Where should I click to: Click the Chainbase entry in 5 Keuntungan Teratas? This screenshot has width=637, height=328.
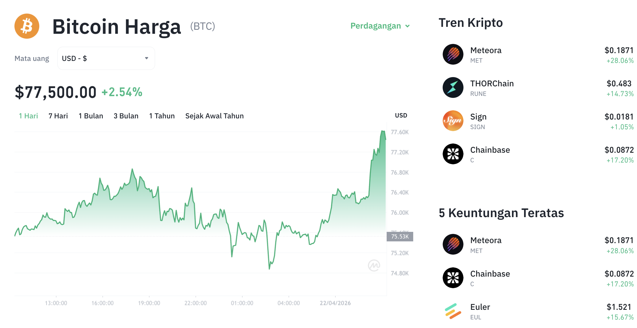tap(490, 274)
